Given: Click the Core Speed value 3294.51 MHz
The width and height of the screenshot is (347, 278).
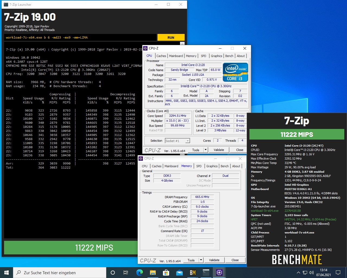Looking at the screenshot, I should click(178, 116).
